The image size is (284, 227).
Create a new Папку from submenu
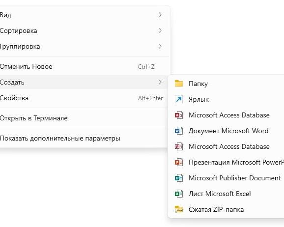(227, 84)
